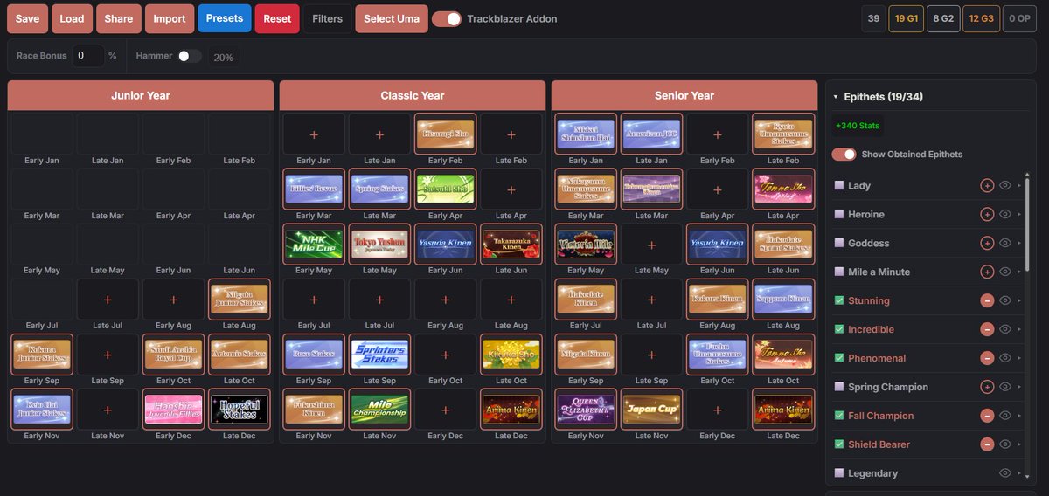
Task: Select the NHK Mile Cup race card
Action: 313,245
